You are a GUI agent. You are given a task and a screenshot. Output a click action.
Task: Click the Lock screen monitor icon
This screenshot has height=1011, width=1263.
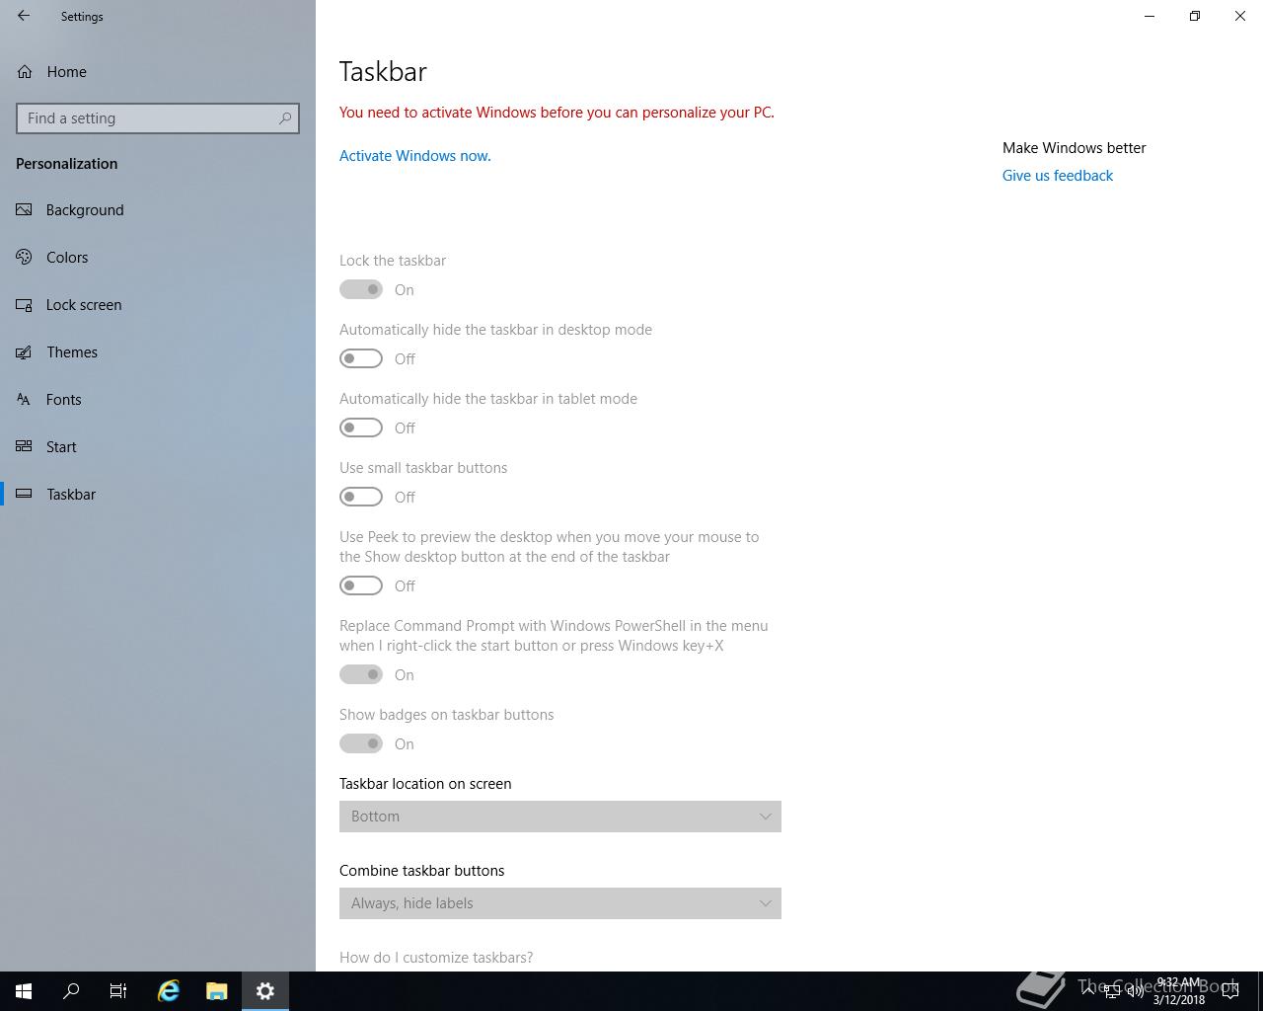(24, 304)
